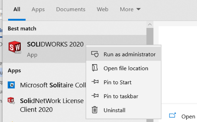Filter results by Documents tab
Screen dimensions: 197x122
point(71,9)
